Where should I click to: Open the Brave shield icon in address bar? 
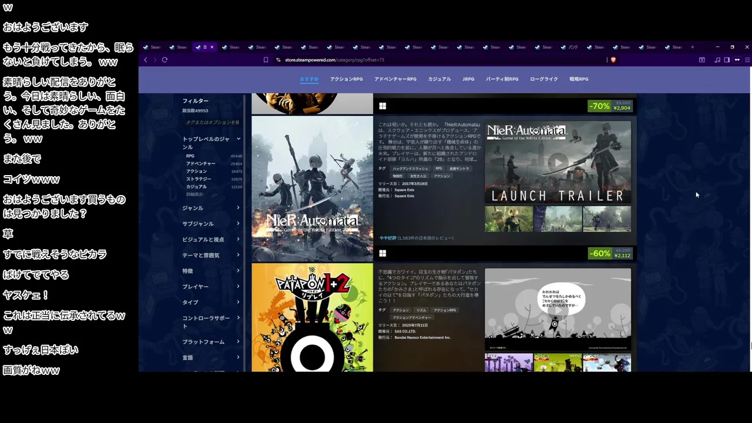pyautogui.click(x=613, y=59)
